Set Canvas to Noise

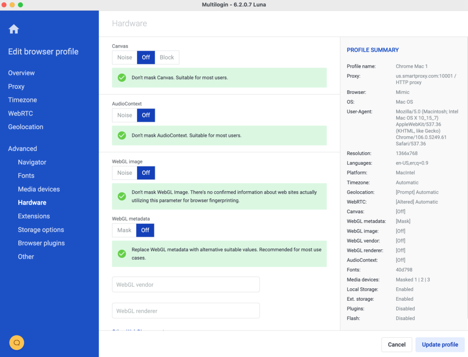coord(124,57)
